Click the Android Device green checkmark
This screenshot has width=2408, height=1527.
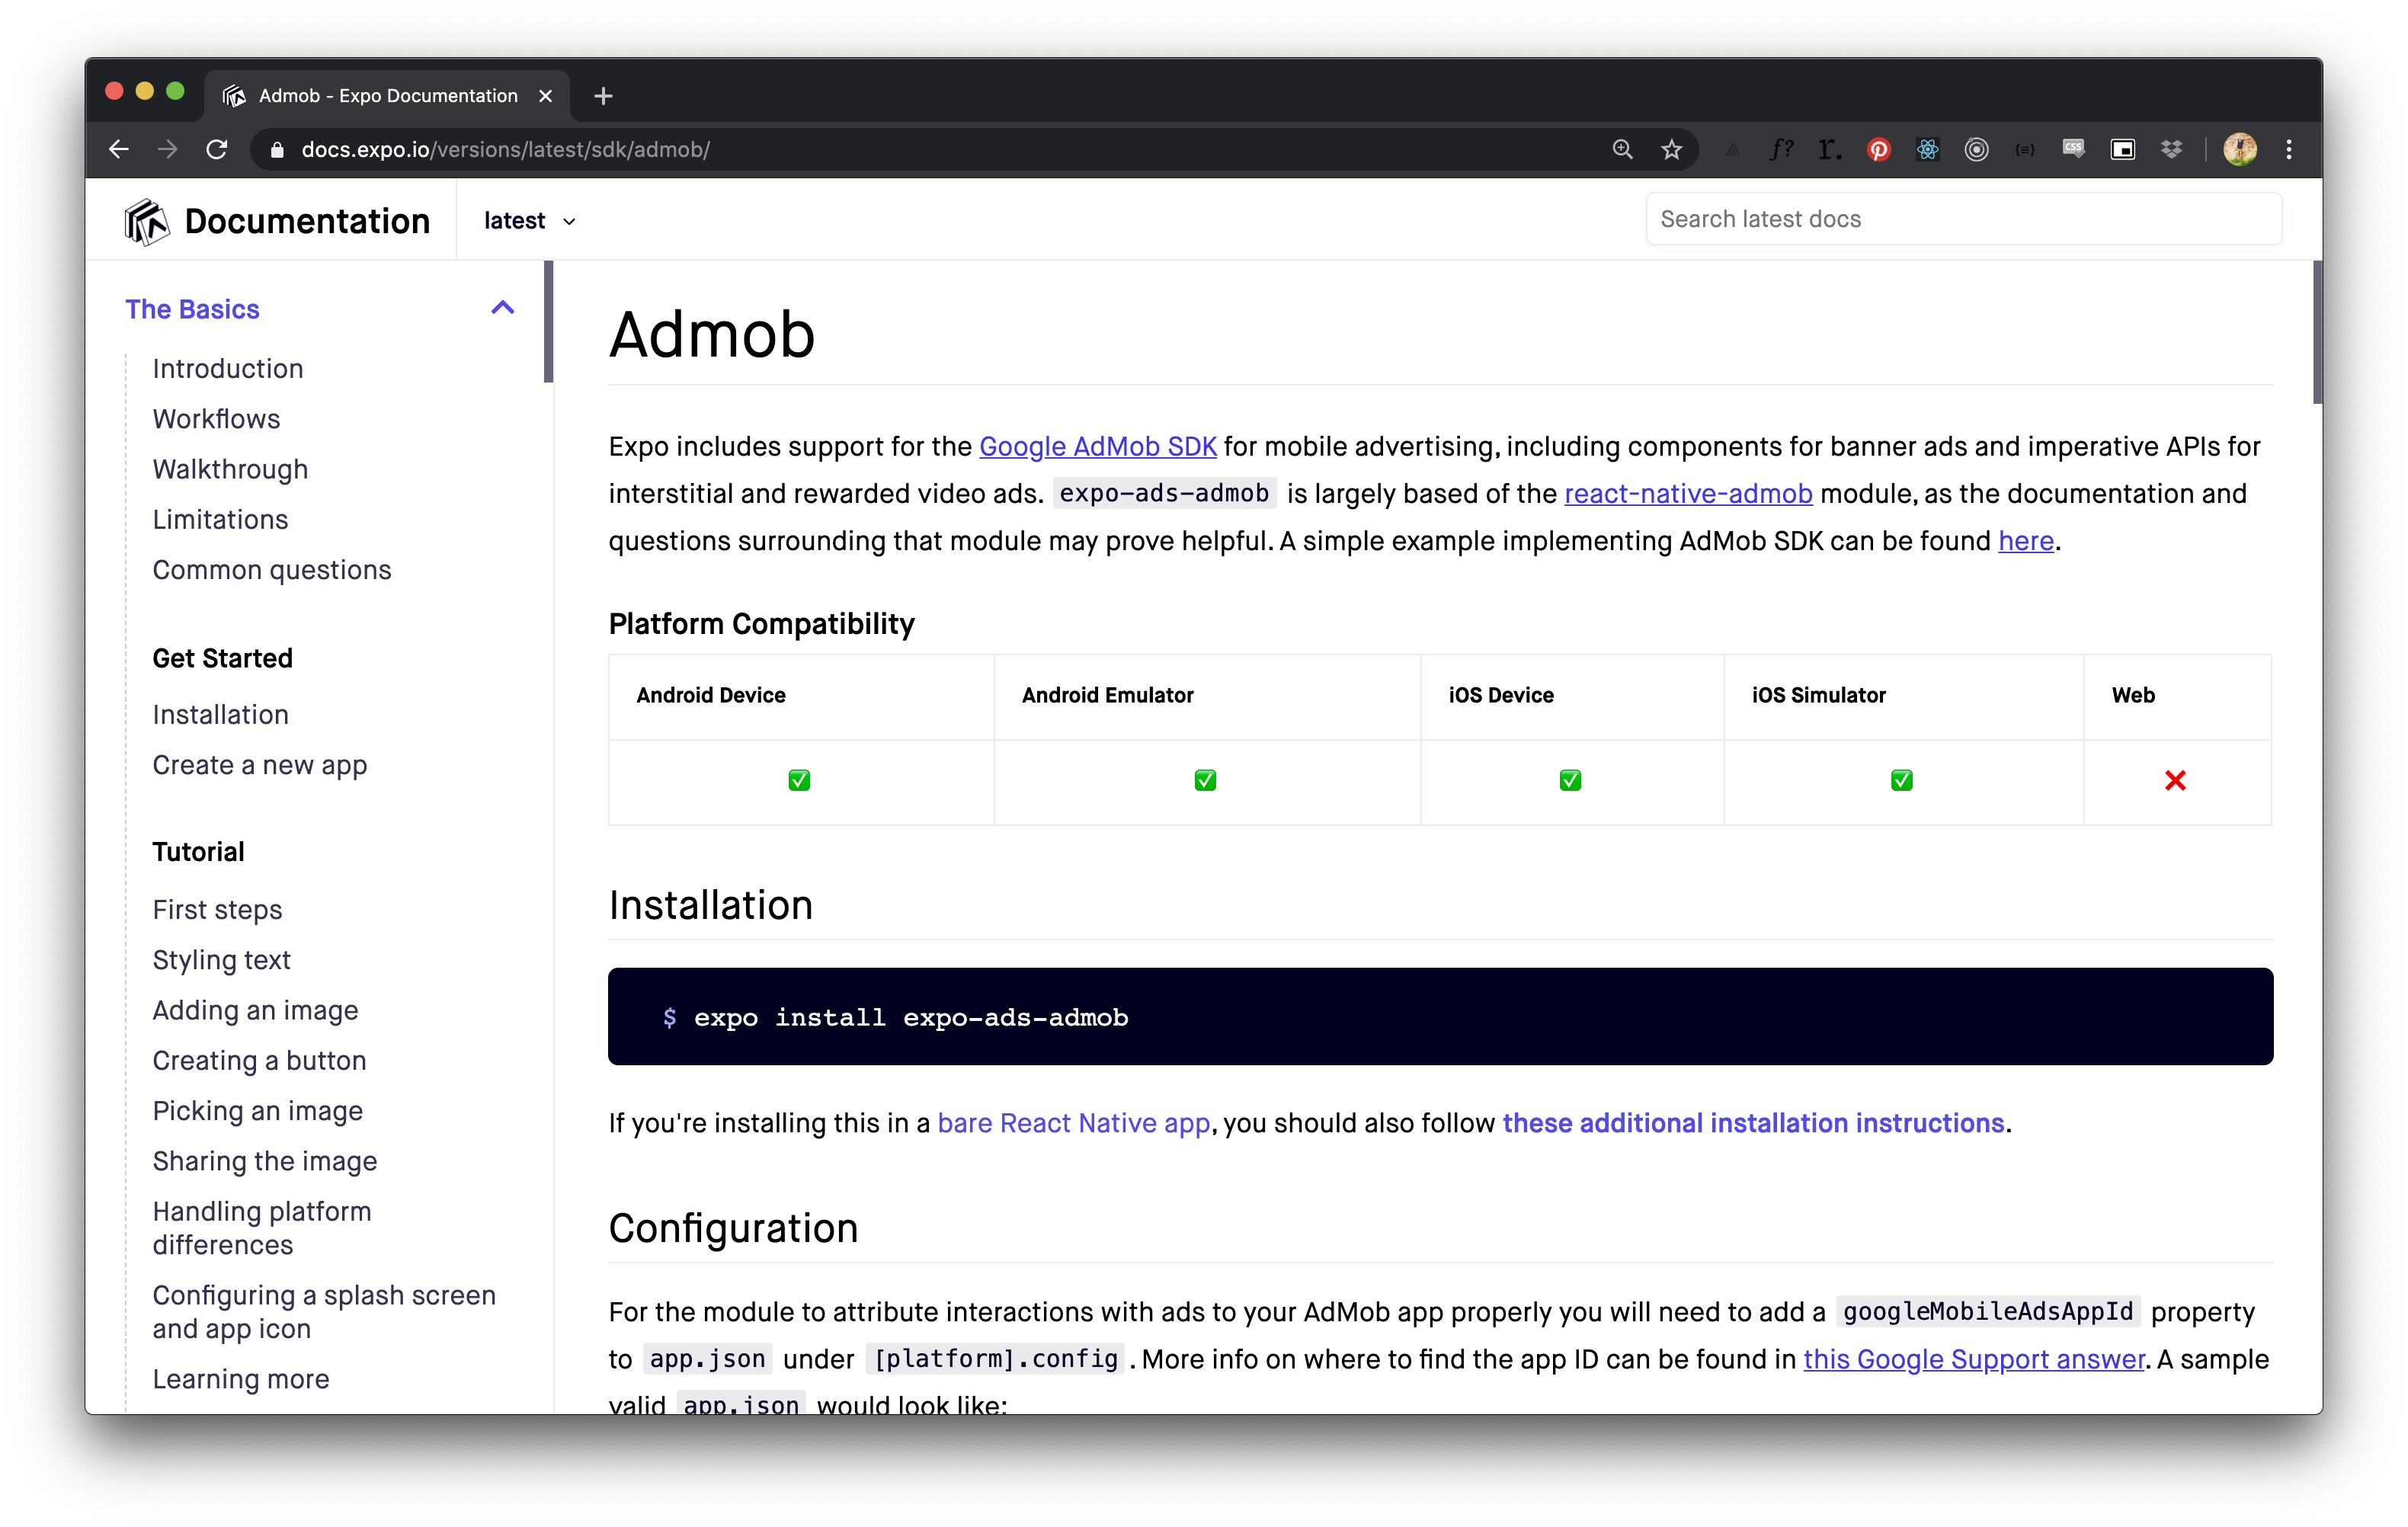coord(799,780)
